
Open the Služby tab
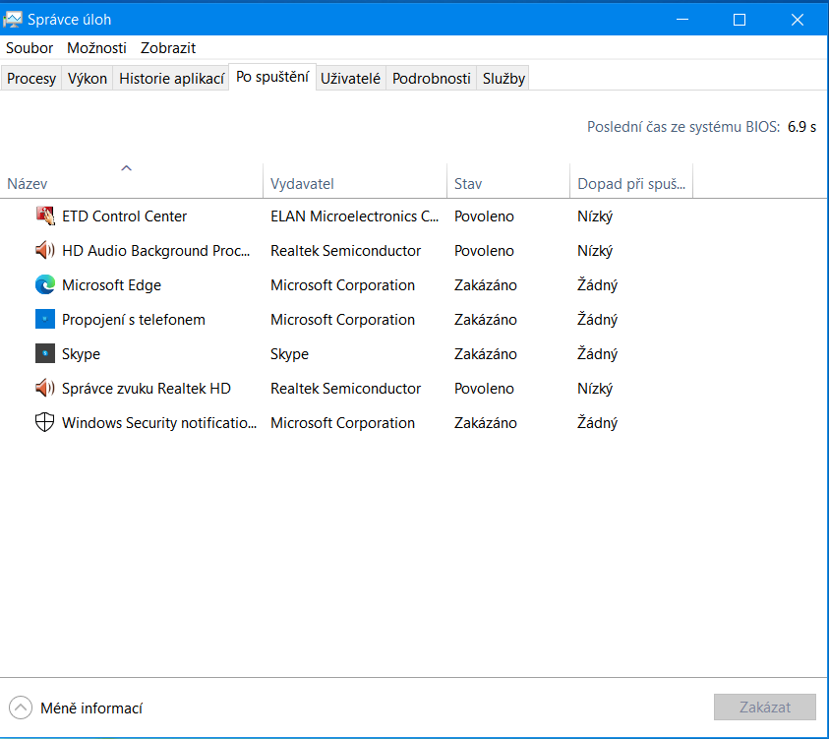click(x=503, y=79)
